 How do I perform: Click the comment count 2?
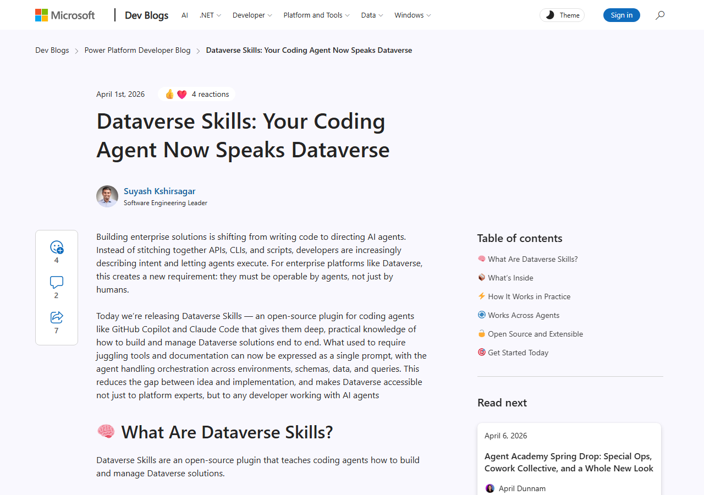[x=56, y=295]
